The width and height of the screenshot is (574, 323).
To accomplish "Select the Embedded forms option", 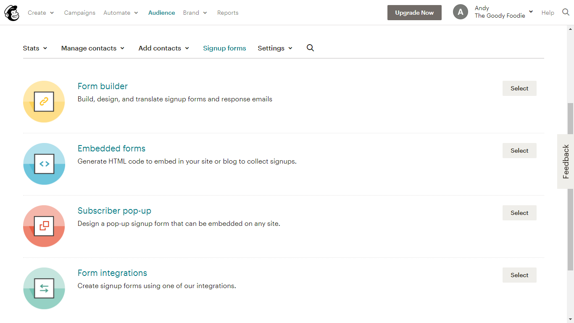I will [519, 151].
